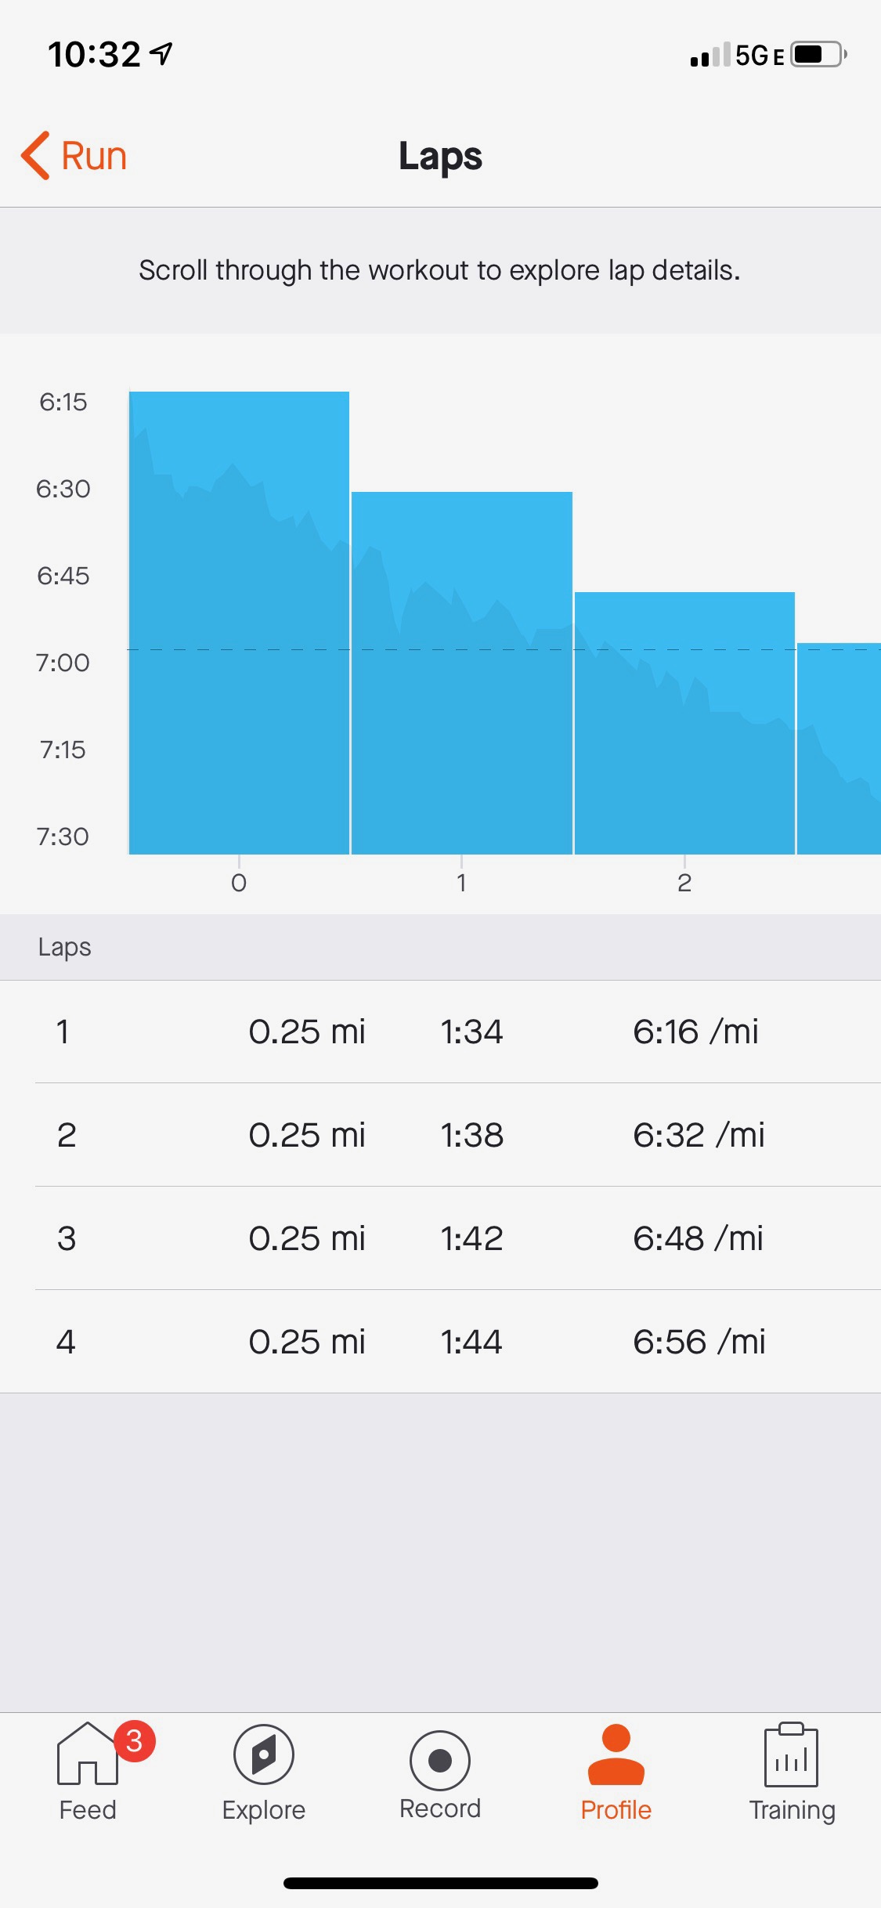Tap the location arrow beside the clock

(161, 53)
